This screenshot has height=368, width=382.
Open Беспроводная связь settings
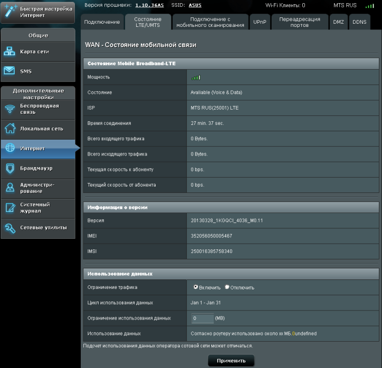click(x=38, y=109)
